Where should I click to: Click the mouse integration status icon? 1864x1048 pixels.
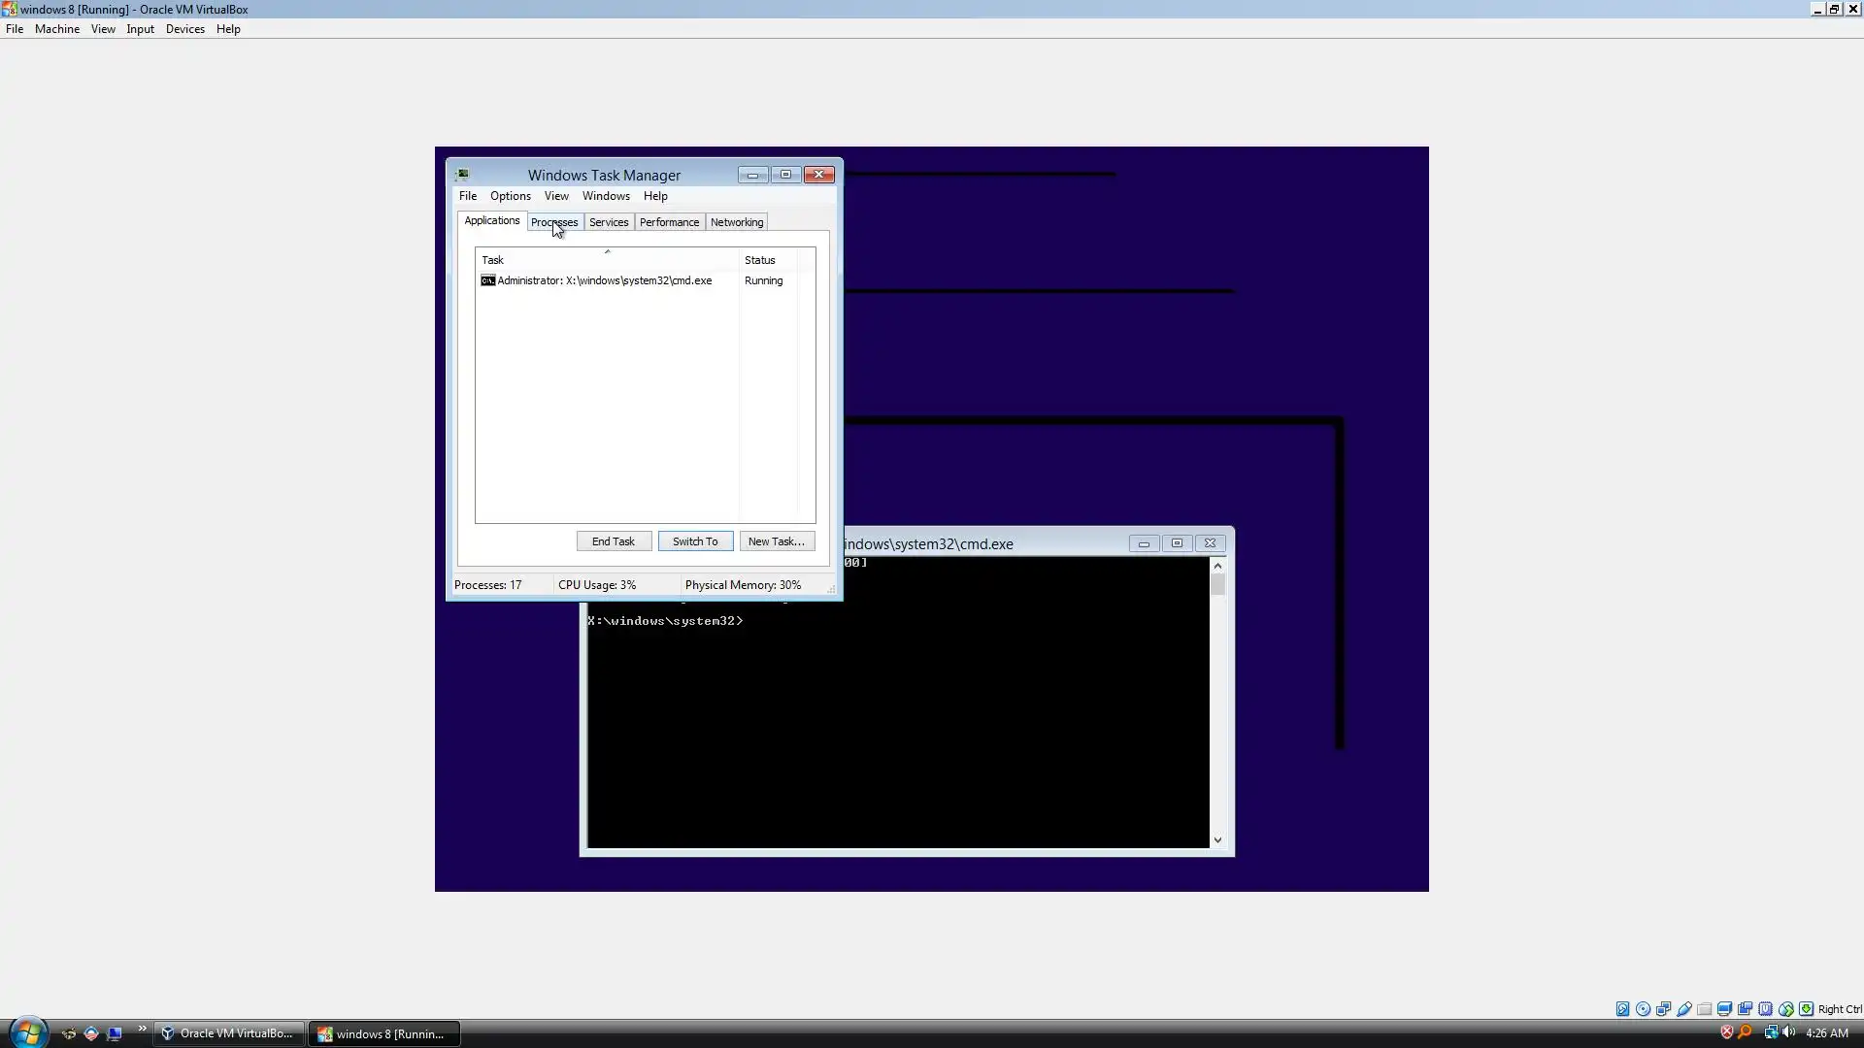[x=1785, y=1009]
